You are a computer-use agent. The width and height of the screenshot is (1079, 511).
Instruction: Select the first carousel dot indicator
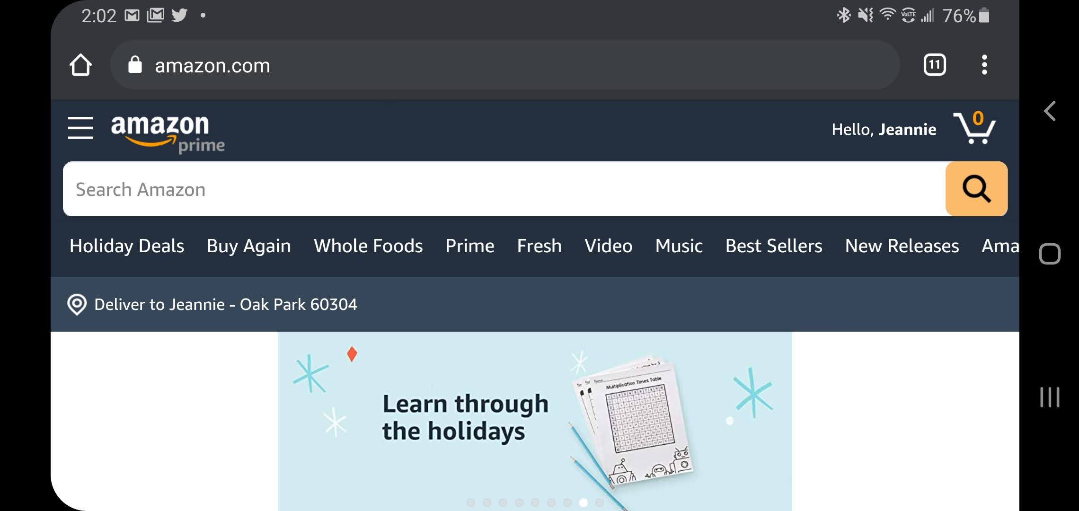pos(470,502)
